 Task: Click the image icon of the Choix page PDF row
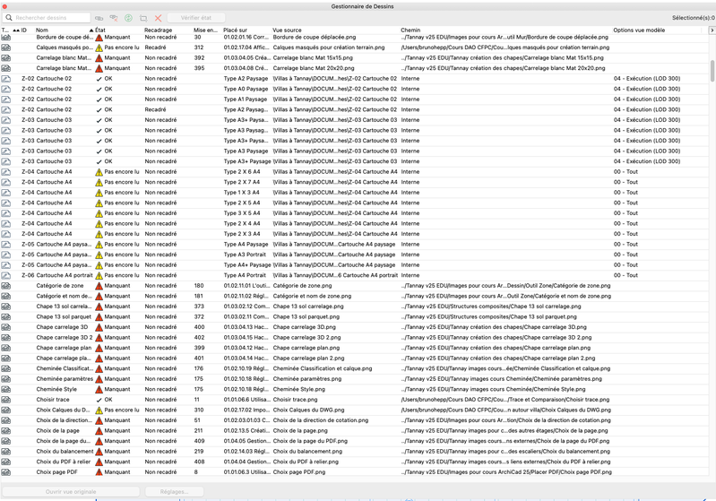tap(6, 472)
